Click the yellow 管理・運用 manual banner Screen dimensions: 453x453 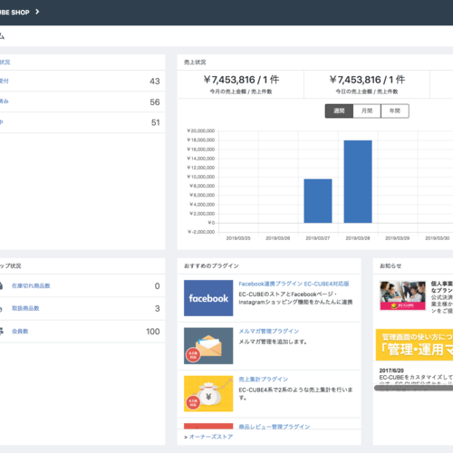tap(414, 345)
